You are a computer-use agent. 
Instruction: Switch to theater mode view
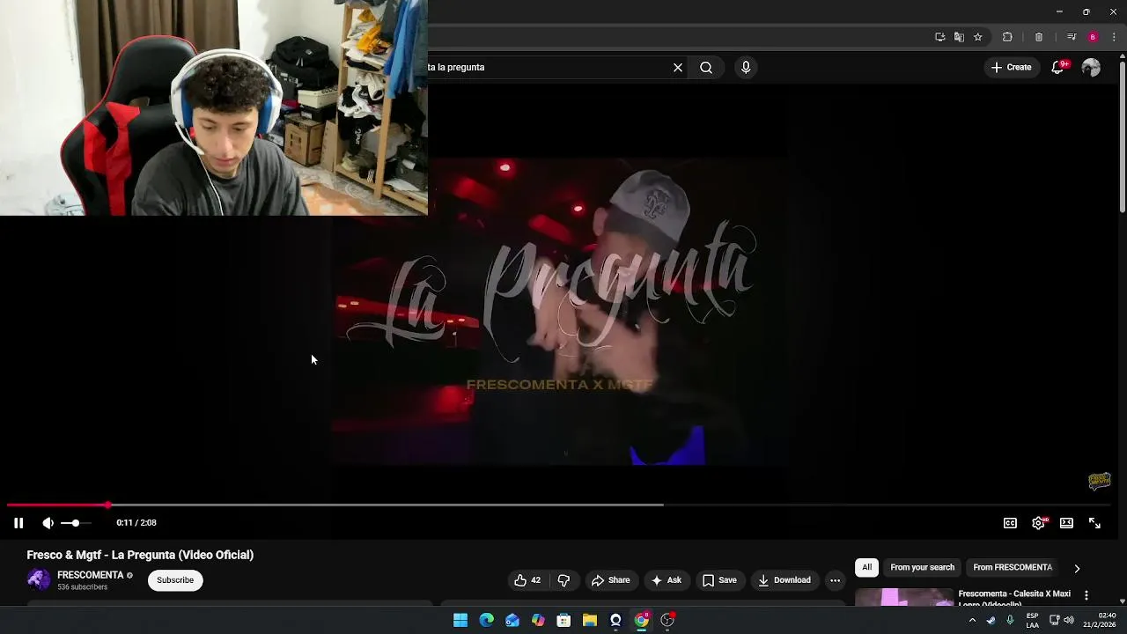(x=1066, y=523)
